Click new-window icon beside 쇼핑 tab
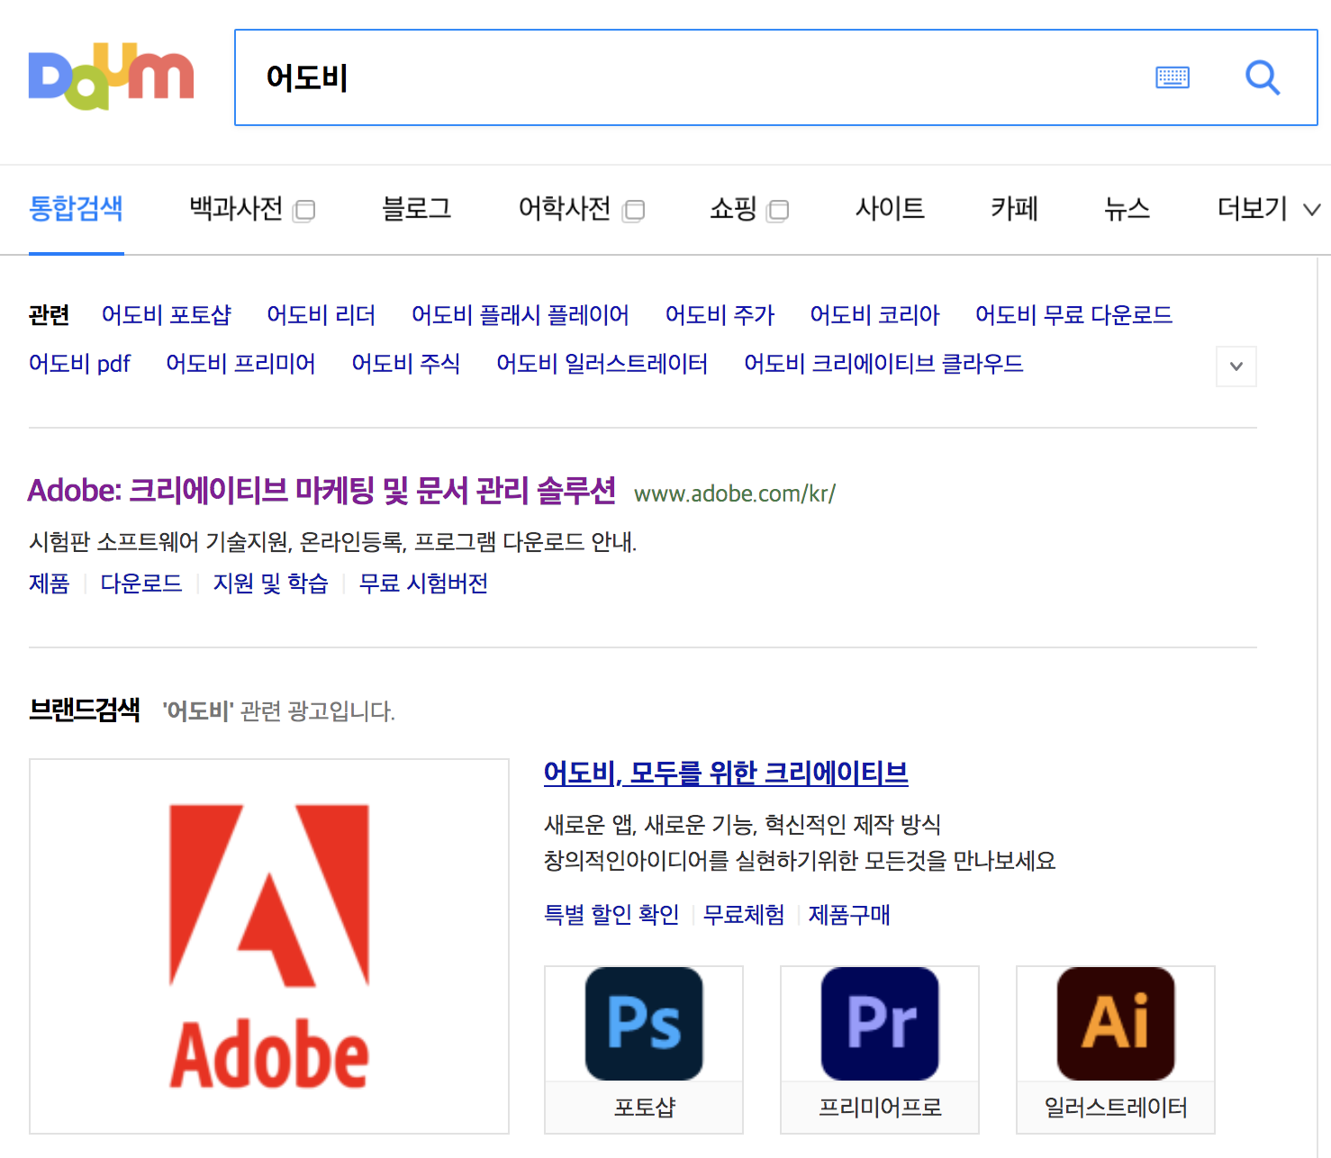 pyautogui.click(x=777, y=211)
